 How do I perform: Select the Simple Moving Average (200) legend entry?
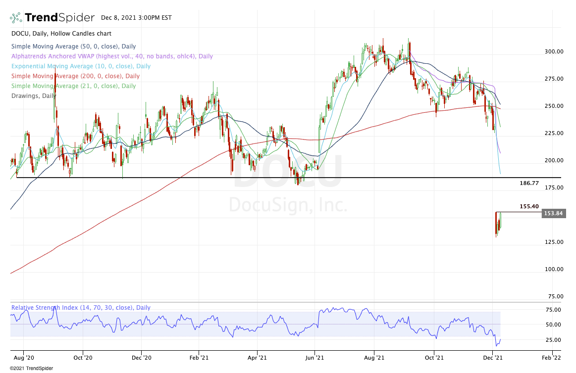75,76
